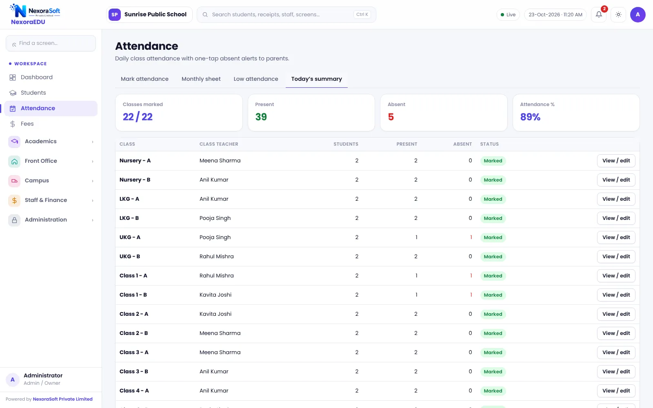Focus the Find a screen input
This screenshot has height=408, width=653.
[51, 43]
